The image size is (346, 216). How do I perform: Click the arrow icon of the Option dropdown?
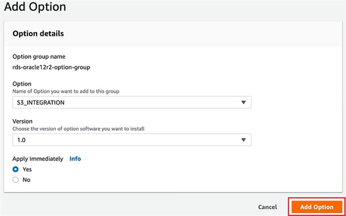[x=243, y=102]
